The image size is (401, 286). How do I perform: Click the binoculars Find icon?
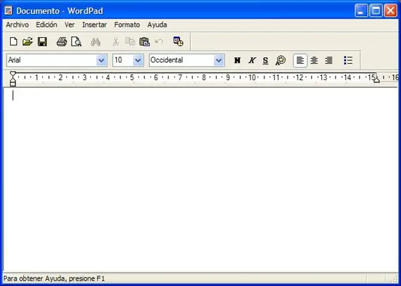95,42
